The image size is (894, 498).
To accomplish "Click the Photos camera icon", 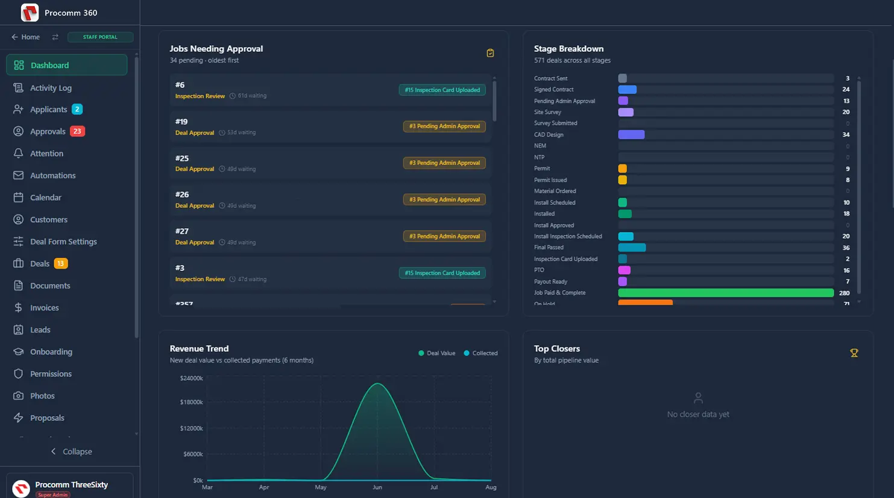I will (x=18, y=396).
